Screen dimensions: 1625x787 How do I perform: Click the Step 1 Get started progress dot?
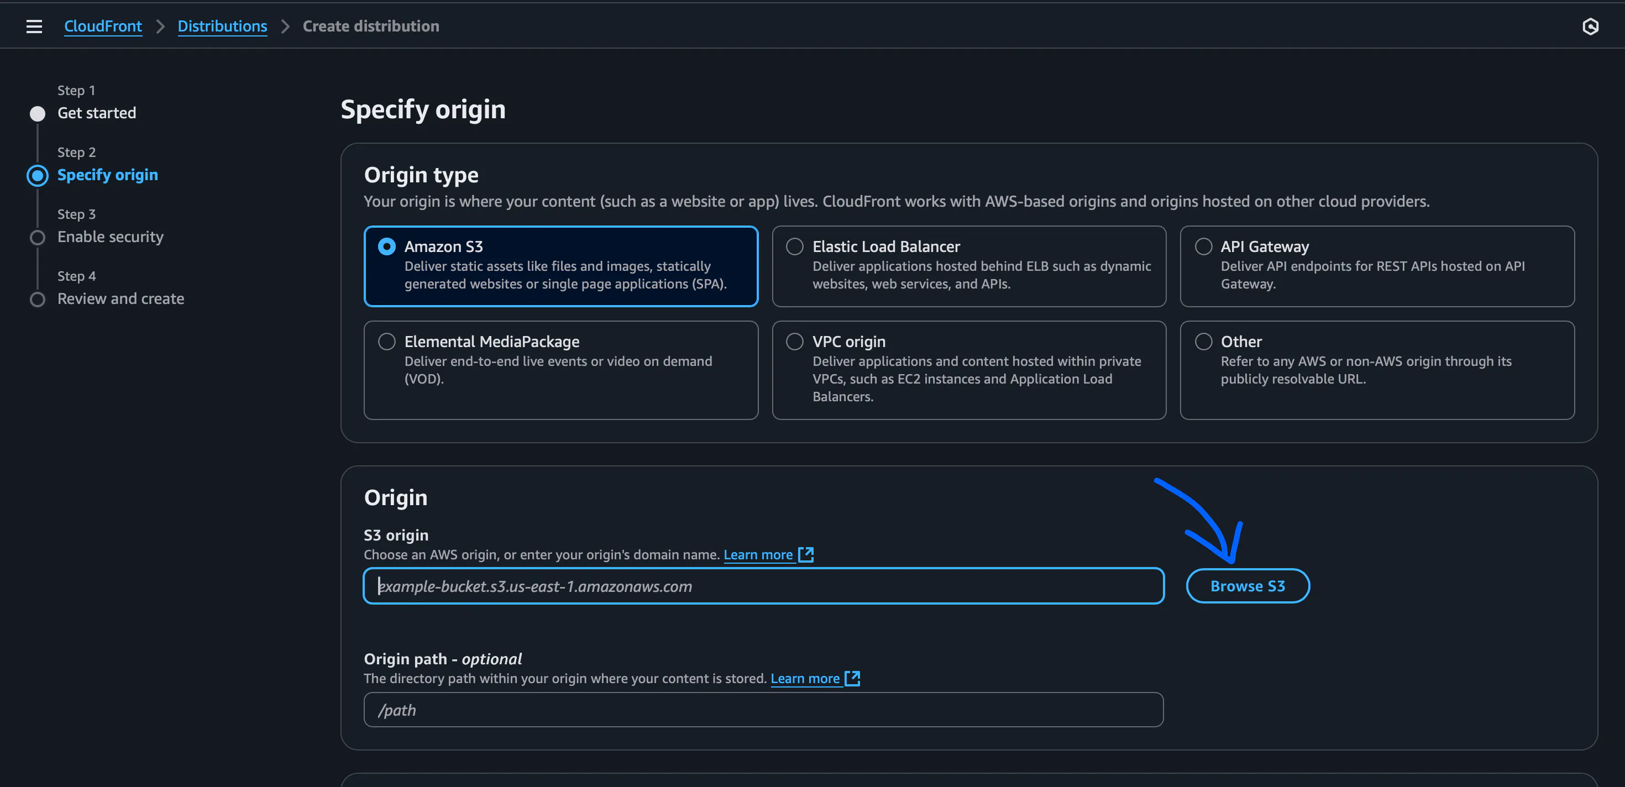(x=37, y=113)
